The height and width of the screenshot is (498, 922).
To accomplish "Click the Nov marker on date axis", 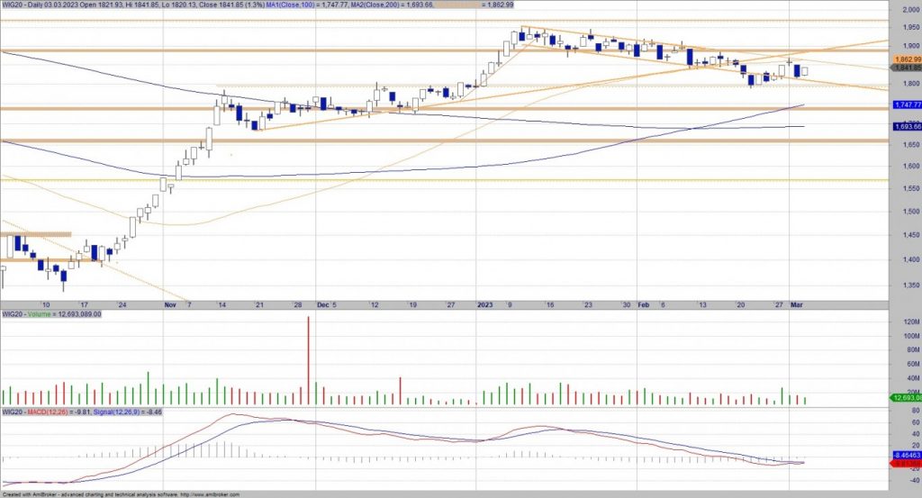I will [170, 305].
